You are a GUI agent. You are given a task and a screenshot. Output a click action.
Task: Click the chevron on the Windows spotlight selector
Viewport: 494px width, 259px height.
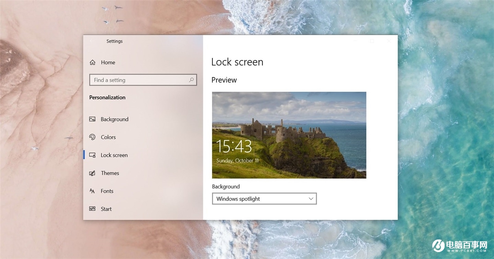[x=311, y=198]
